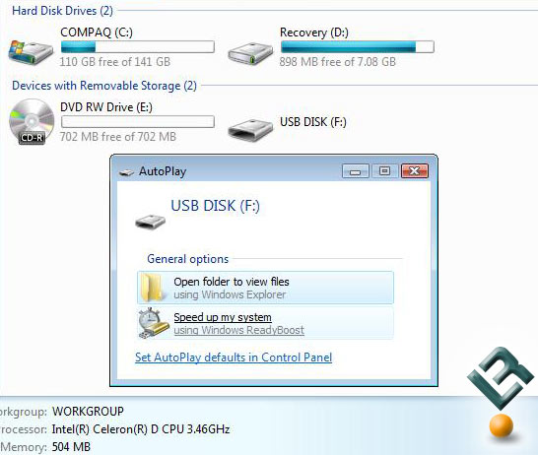The image size is (538, 455).
Task: Click the COMPAQ (C:) capacity bar
Action: pyautogui.click(x=138, y=47)
